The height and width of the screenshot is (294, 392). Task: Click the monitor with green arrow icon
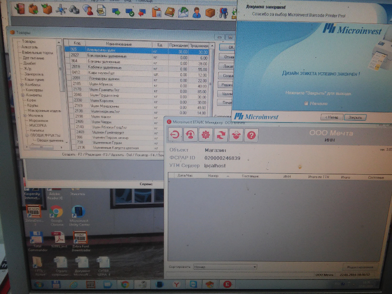116,11
